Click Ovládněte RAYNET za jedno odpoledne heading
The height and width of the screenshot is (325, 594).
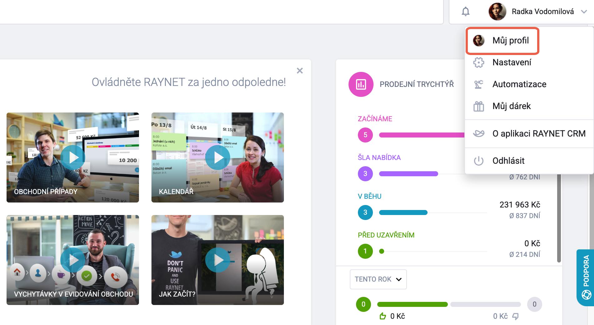pos(189,82)
